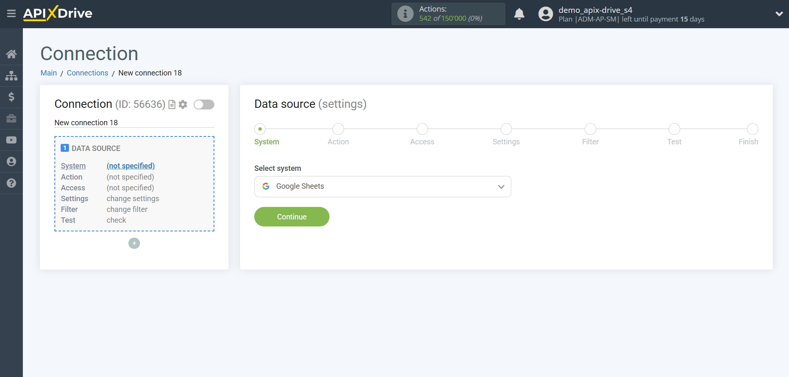Expand the account menu with the top-right chevron

[778, 13]
